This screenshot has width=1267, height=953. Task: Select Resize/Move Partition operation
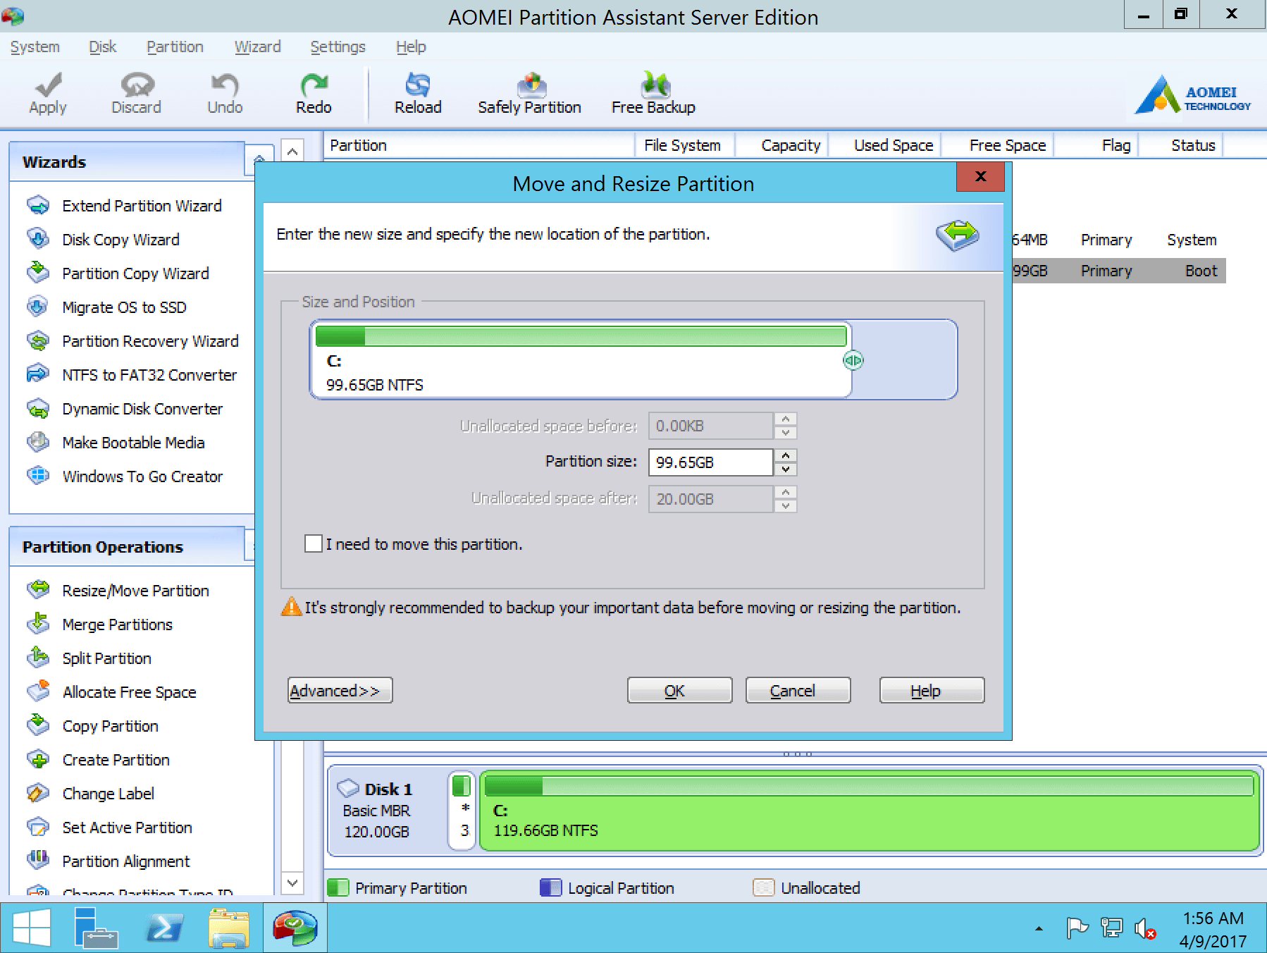click(x=118, y=591)
